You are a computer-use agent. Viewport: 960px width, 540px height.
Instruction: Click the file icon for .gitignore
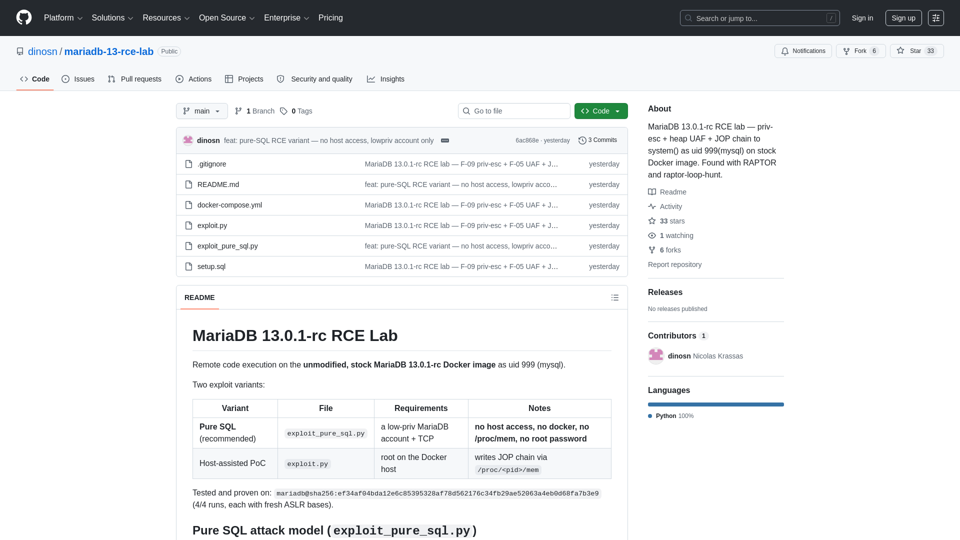tap(188, 164)
